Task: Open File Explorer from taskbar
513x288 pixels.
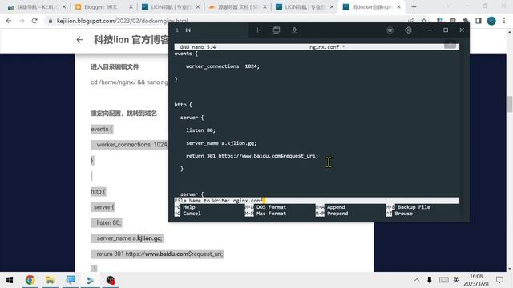Action: pyautogui.click(x=50, y=280)
